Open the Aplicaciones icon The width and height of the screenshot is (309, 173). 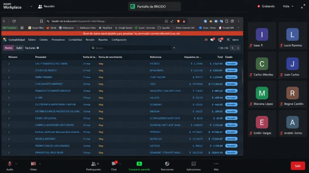coord(193,164)
